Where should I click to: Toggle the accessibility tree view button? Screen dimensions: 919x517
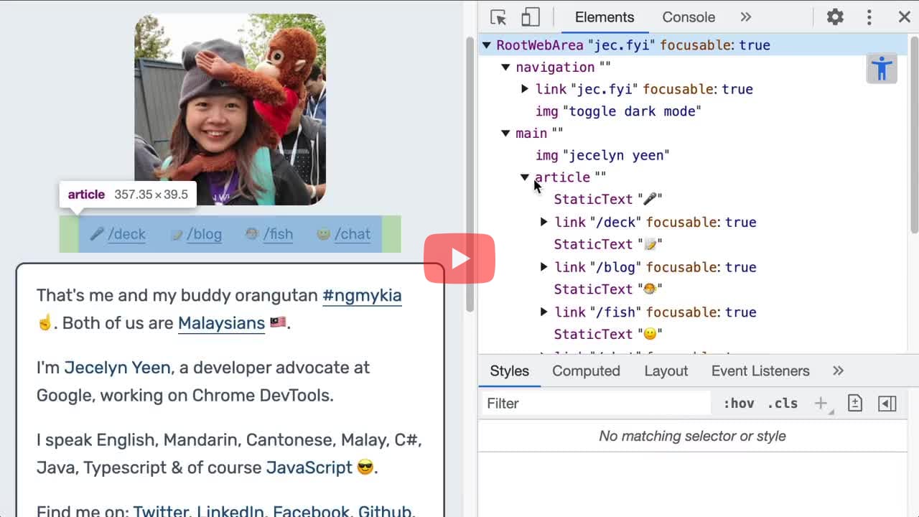pyautogui.click(x=882, y=69)
